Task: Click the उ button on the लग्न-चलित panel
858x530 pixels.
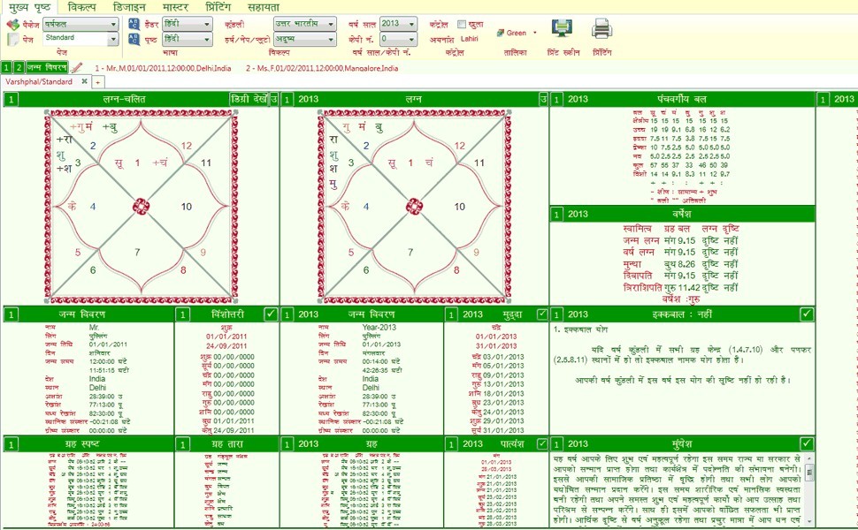Action: [274, 99]
